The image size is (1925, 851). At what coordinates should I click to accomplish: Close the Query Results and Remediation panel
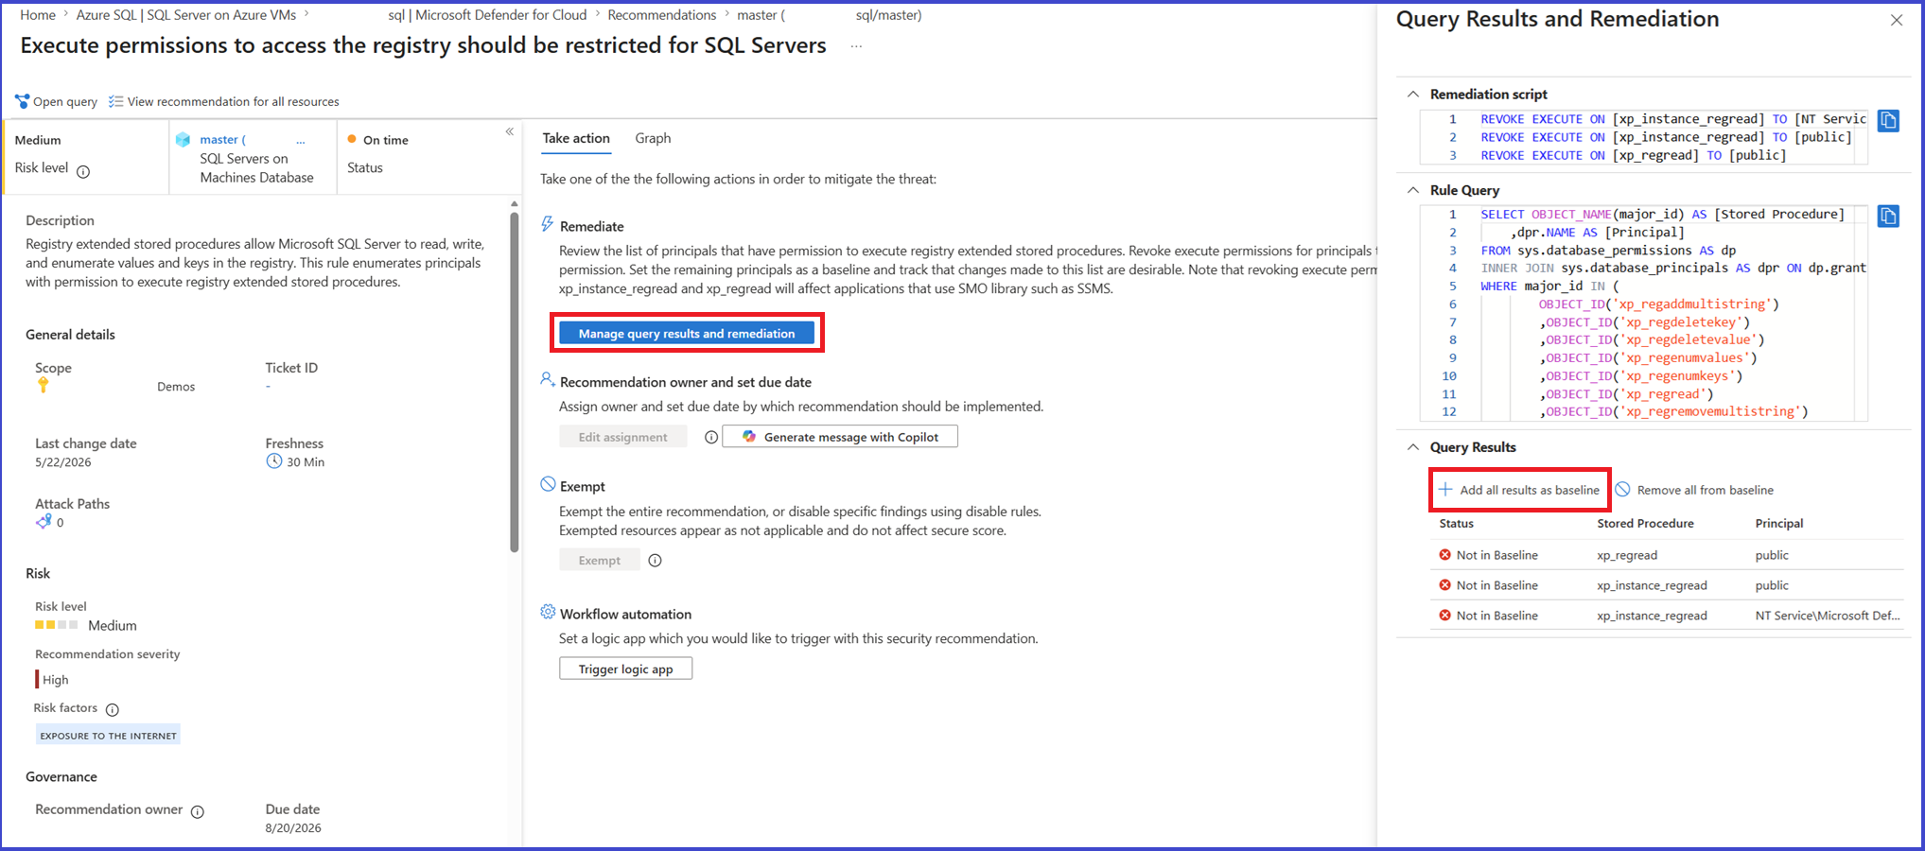coord(1896,20)
